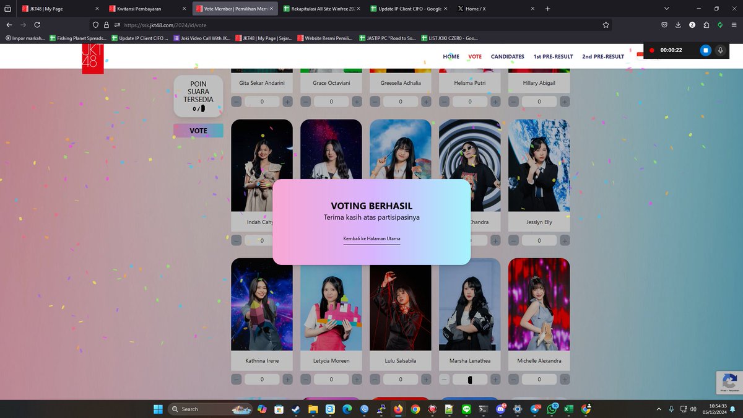Decrease votes for Gita Sekar Andarini

[x=237, y=102]
